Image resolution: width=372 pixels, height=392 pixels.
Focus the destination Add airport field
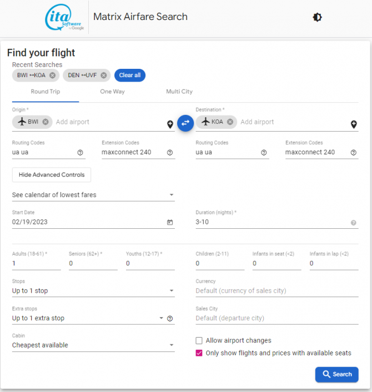coord(294,122)
